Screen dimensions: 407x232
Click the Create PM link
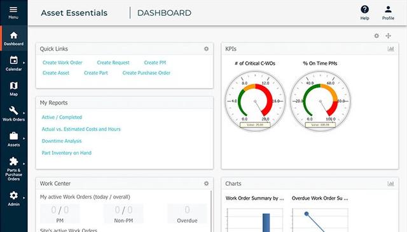[x=155, y=63]
